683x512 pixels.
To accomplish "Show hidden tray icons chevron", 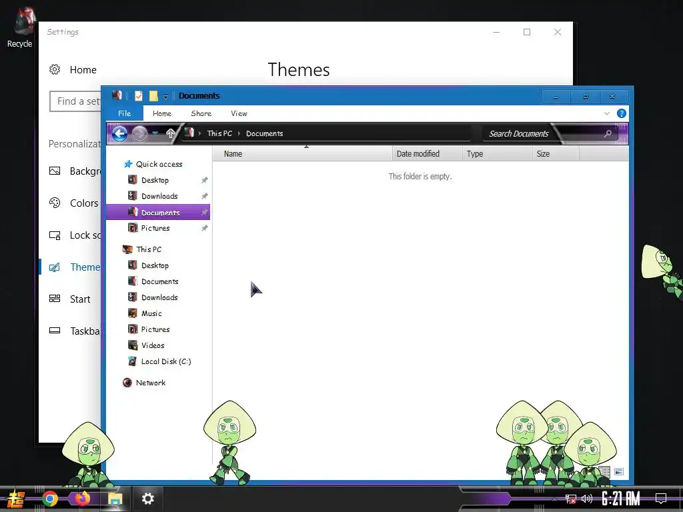I will pos(554,499).
